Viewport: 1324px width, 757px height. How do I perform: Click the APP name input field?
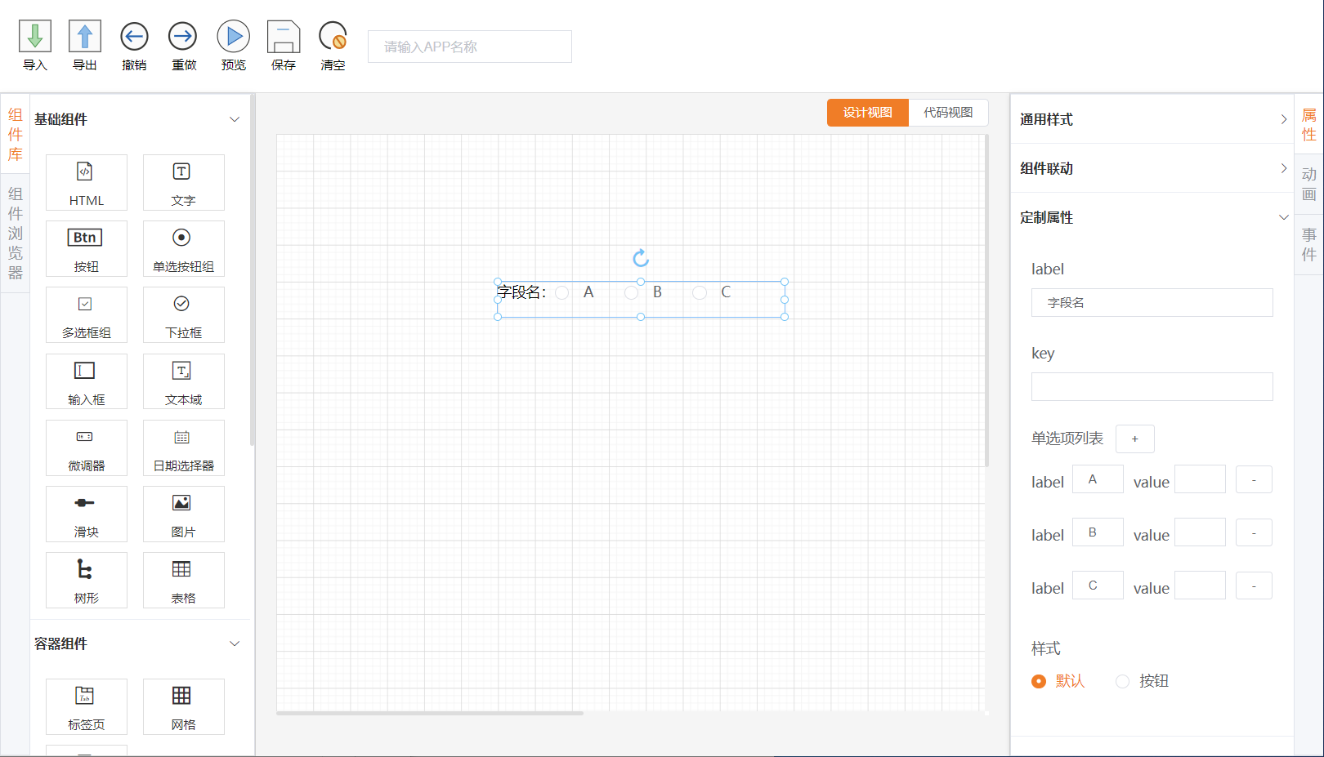pos(470,47)
